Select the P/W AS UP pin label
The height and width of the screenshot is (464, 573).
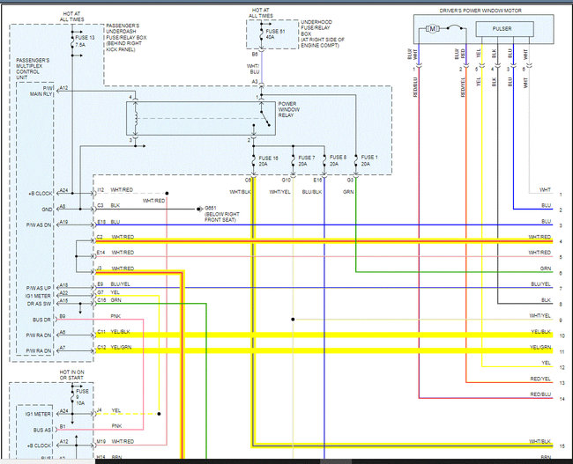click(39, 288)
